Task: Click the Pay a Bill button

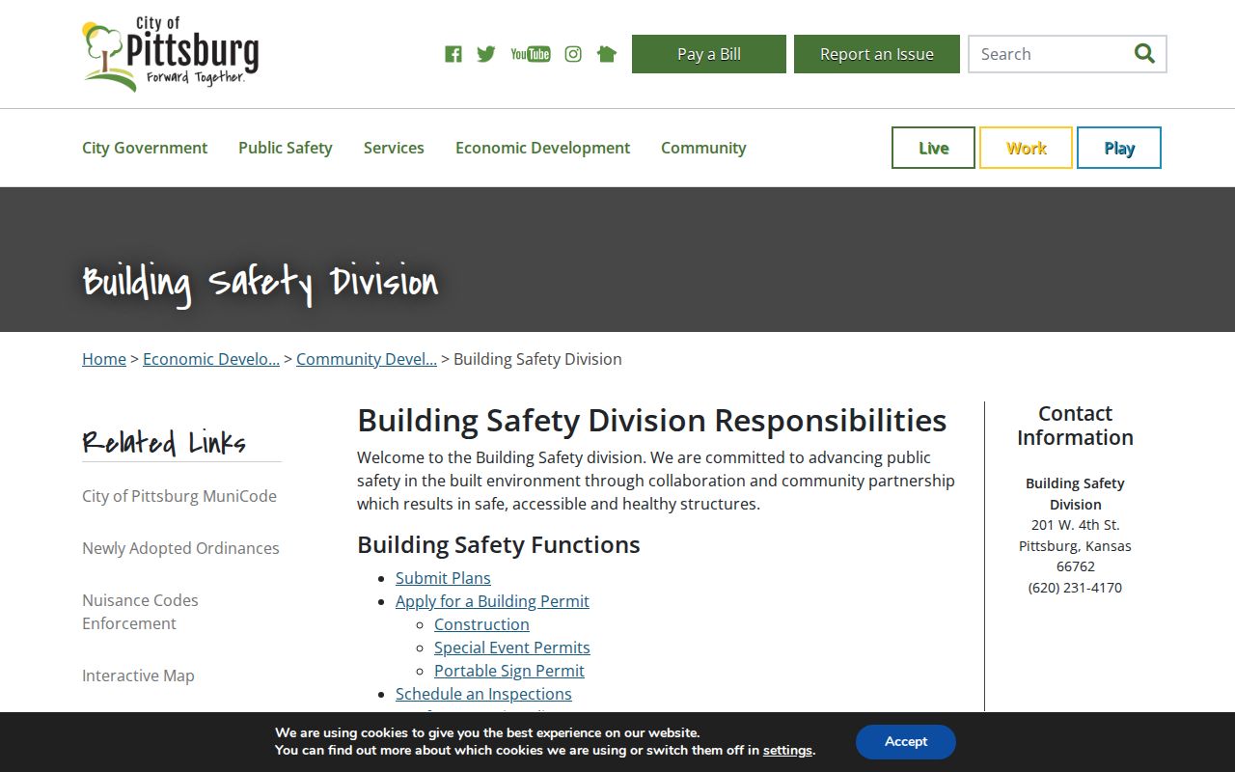Action: 709,54
